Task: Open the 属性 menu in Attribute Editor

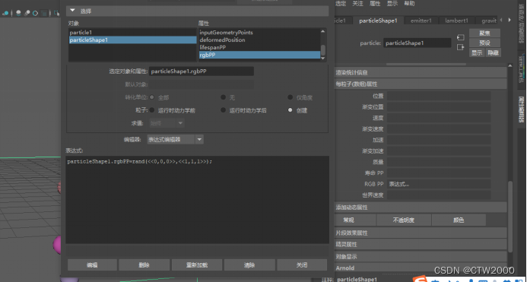Action: point(375,4)
